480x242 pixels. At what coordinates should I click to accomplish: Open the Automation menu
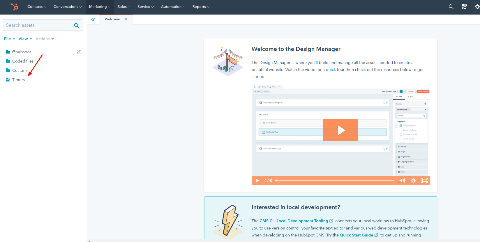[173, 7]
